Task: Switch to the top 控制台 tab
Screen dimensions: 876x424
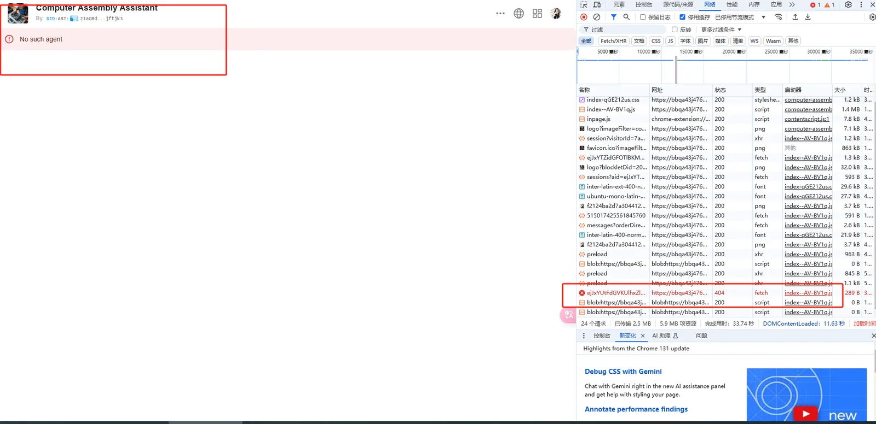Action: tap(644, 4)
